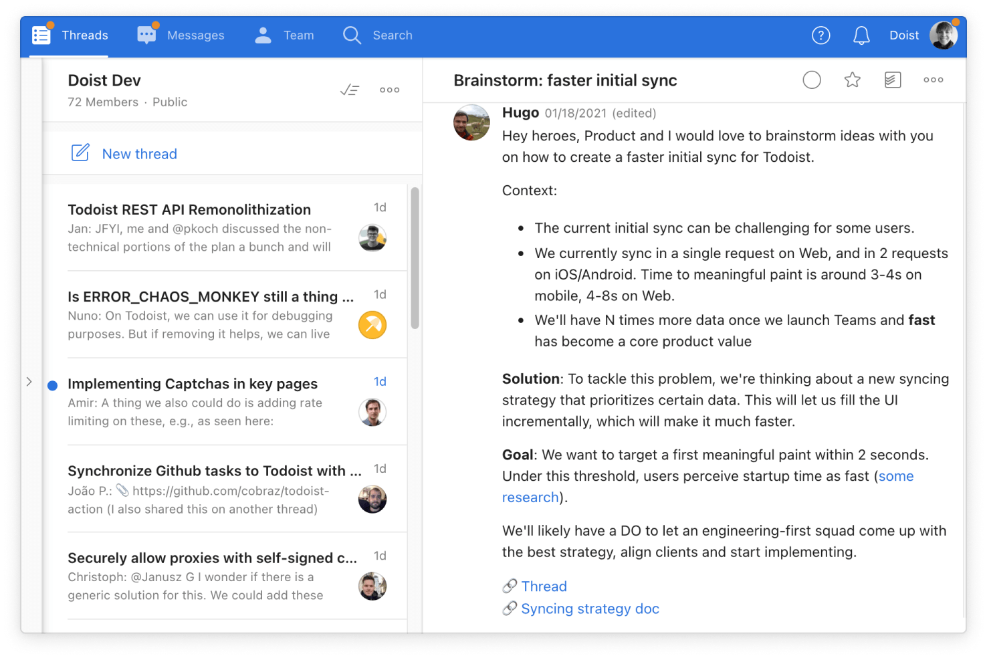Open the Search tab
987x658 pixels.
coord(378,35)
